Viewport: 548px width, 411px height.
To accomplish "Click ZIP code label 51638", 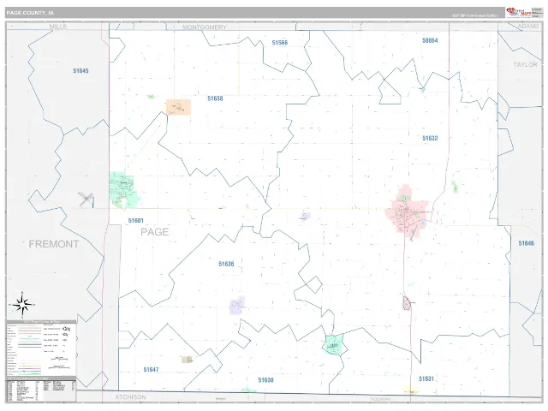I will click(x=215, y=98).
